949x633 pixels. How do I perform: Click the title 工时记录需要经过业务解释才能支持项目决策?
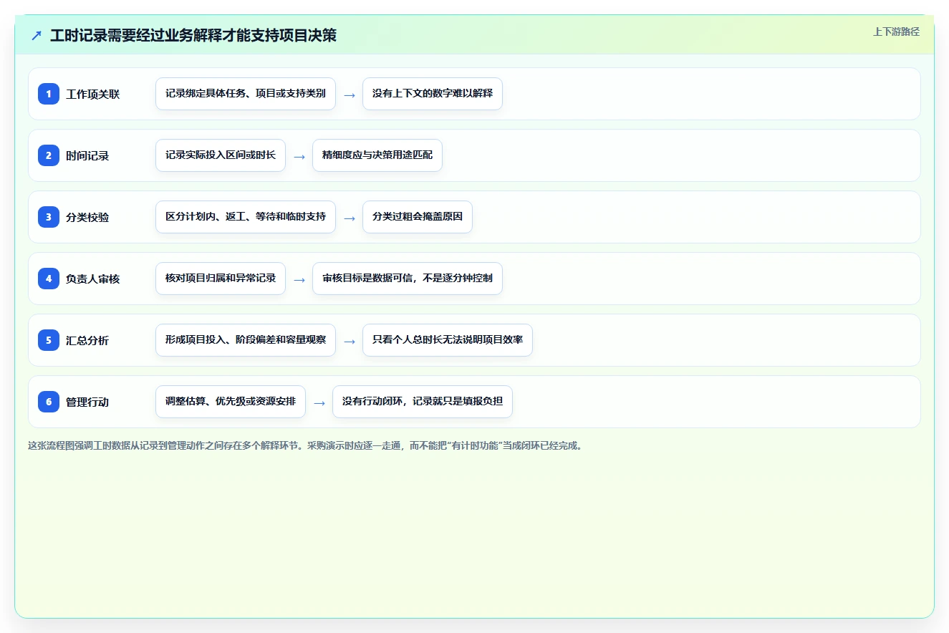click(193, 36)
